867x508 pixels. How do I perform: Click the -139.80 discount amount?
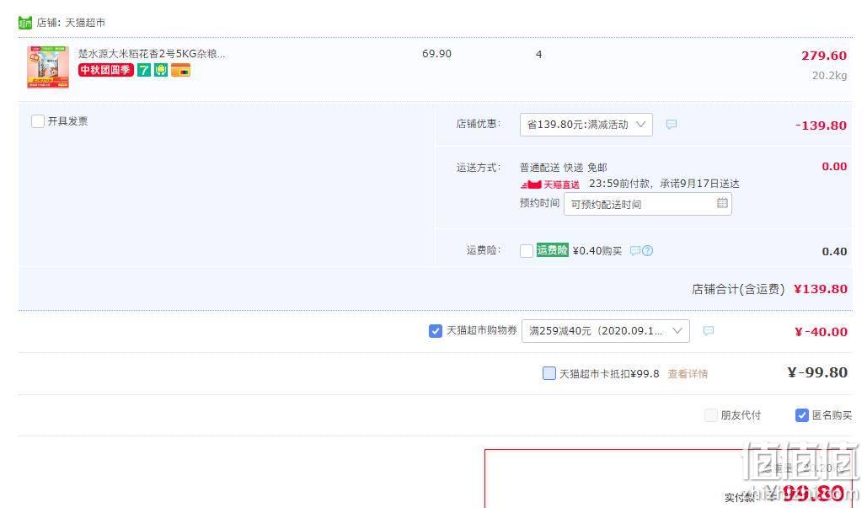point(821,125)
